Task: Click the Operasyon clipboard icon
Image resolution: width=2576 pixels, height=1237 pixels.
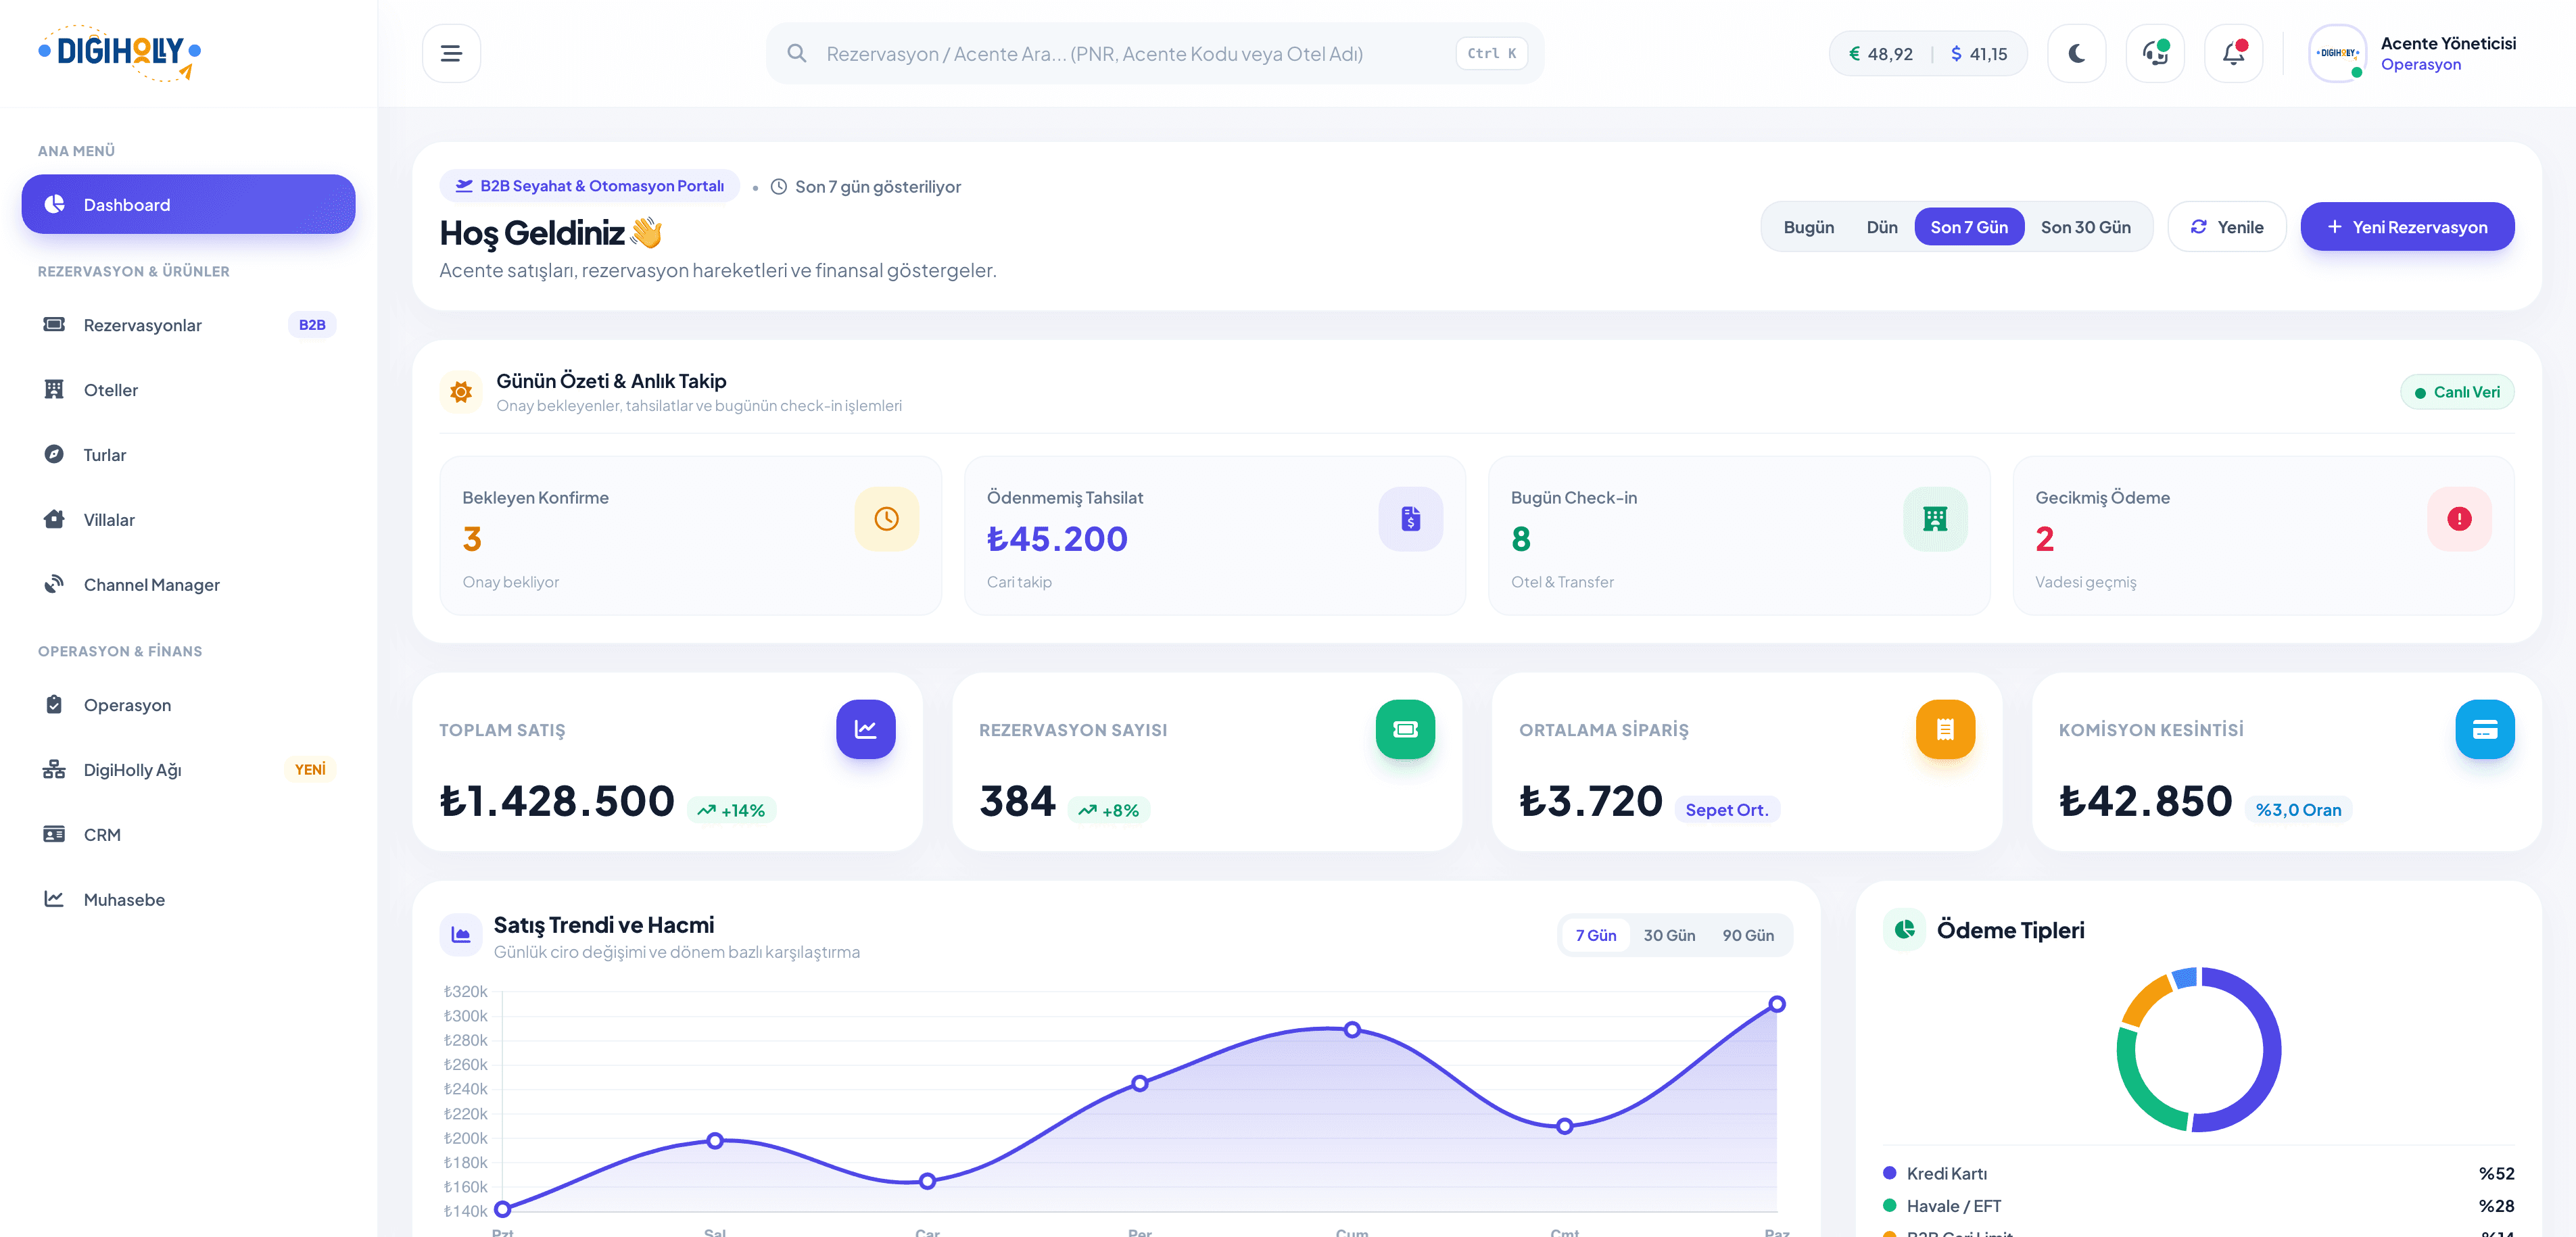Action: pyautogui.click(x=54, y=705)
